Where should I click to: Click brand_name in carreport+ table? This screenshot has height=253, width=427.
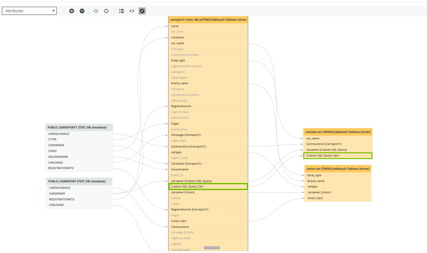[208, 83]
